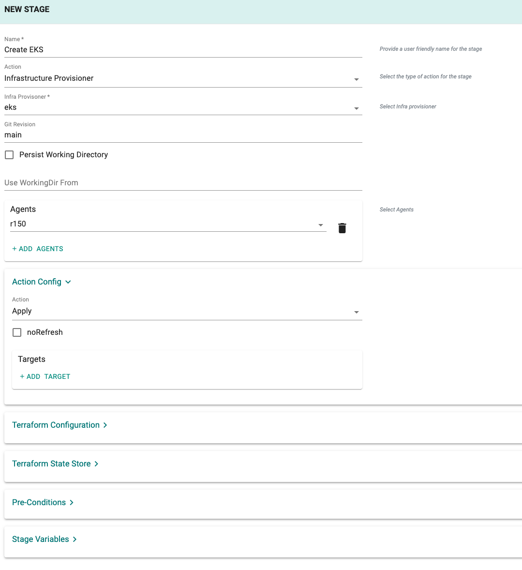Open the r150 agents dropdown

tap(168, 224)
